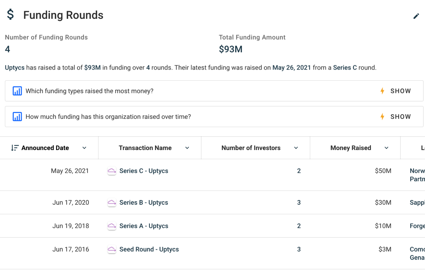This screenshot has width=425, height=277.
Task: Click the lead investor link in Series C row
Action: 417,175
